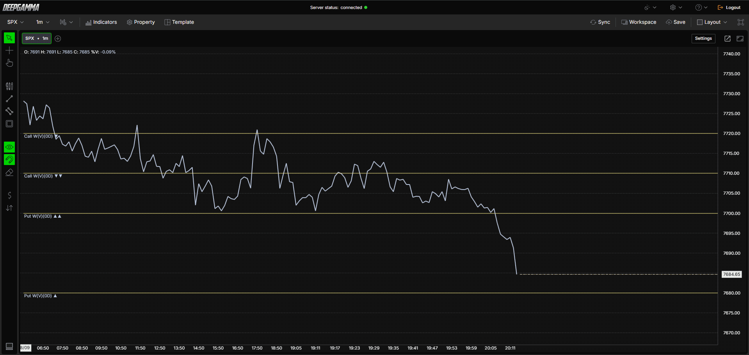Click the 06:50 time axis label
Viewport: 749px width, 355px height.
(43, 348)
